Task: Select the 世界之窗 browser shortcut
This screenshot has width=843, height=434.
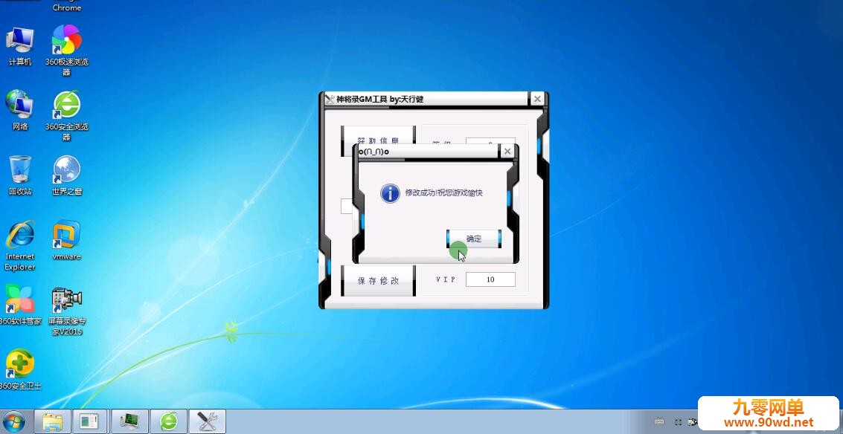Action: 67,175
